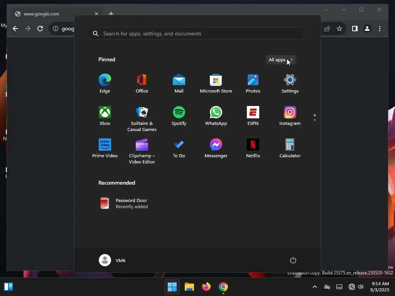Launch Spotify
The image size is (395, 296).
pos(179,116)
